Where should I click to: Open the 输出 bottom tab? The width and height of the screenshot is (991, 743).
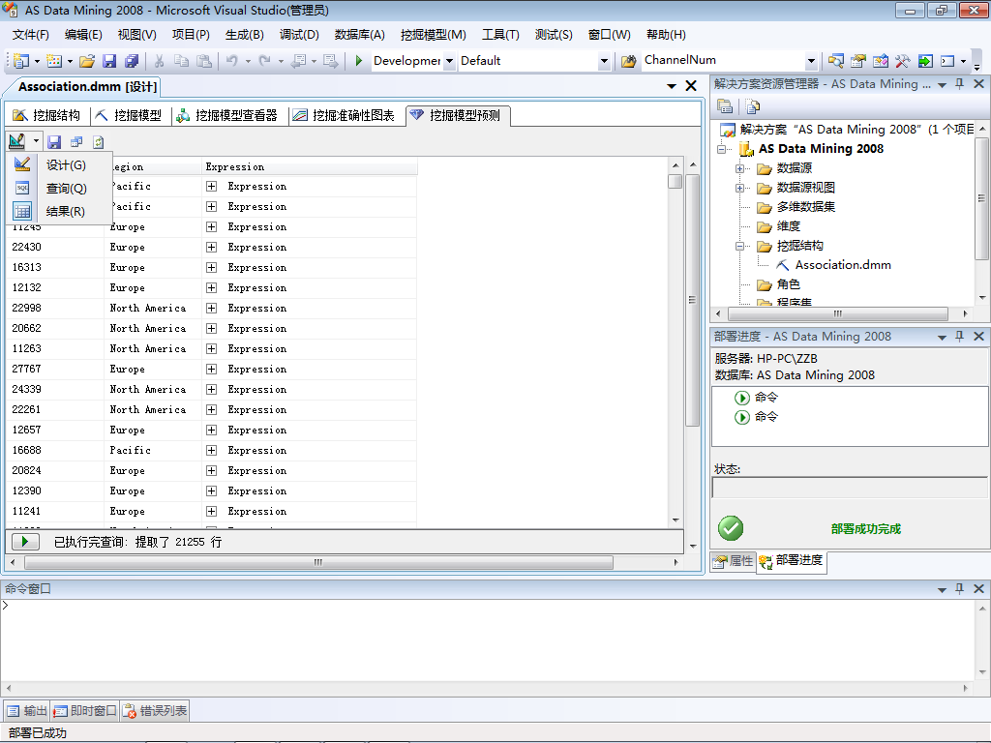point(26,711)
